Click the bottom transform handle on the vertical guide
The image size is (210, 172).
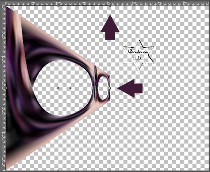tap(110, 170)
